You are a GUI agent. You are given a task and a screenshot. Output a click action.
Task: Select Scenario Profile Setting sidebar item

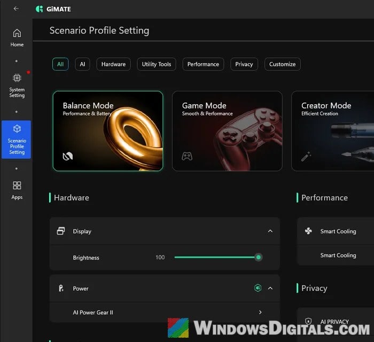(16, 139)
